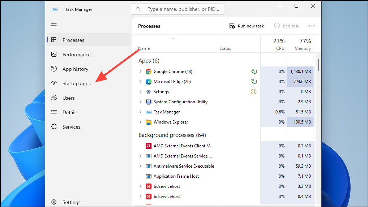Sort by the Name column header
Viewport: 368px width, 207px height.
click(x=175, y=44)
